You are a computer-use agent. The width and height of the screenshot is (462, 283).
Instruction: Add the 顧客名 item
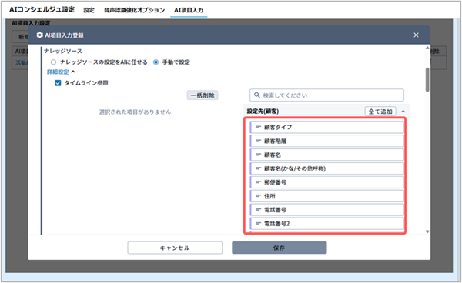point(326,155)
